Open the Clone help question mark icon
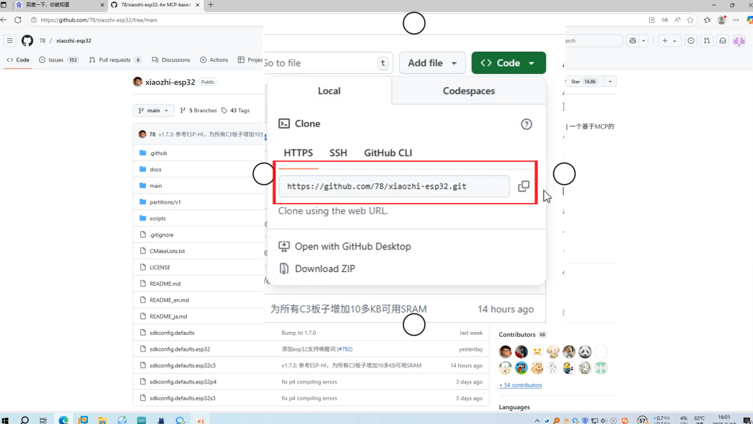This screenshot has height=424, width=753. 526,124
